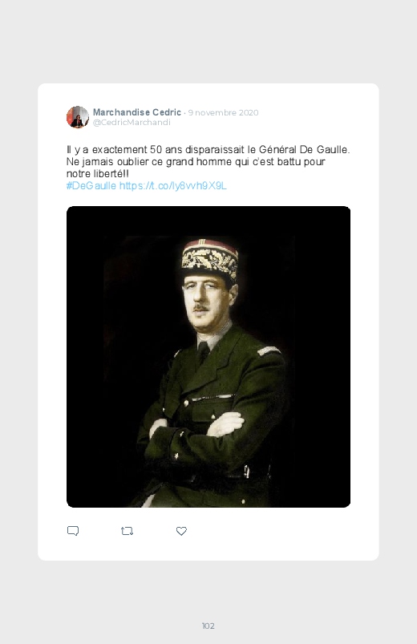Click the crossed arms in the portrait
Viewport: 417px width, 644px height.
coord(197,429)
